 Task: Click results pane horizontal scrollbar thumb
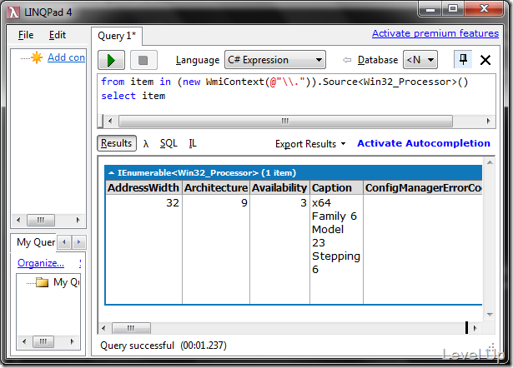(x=131, y=328)
